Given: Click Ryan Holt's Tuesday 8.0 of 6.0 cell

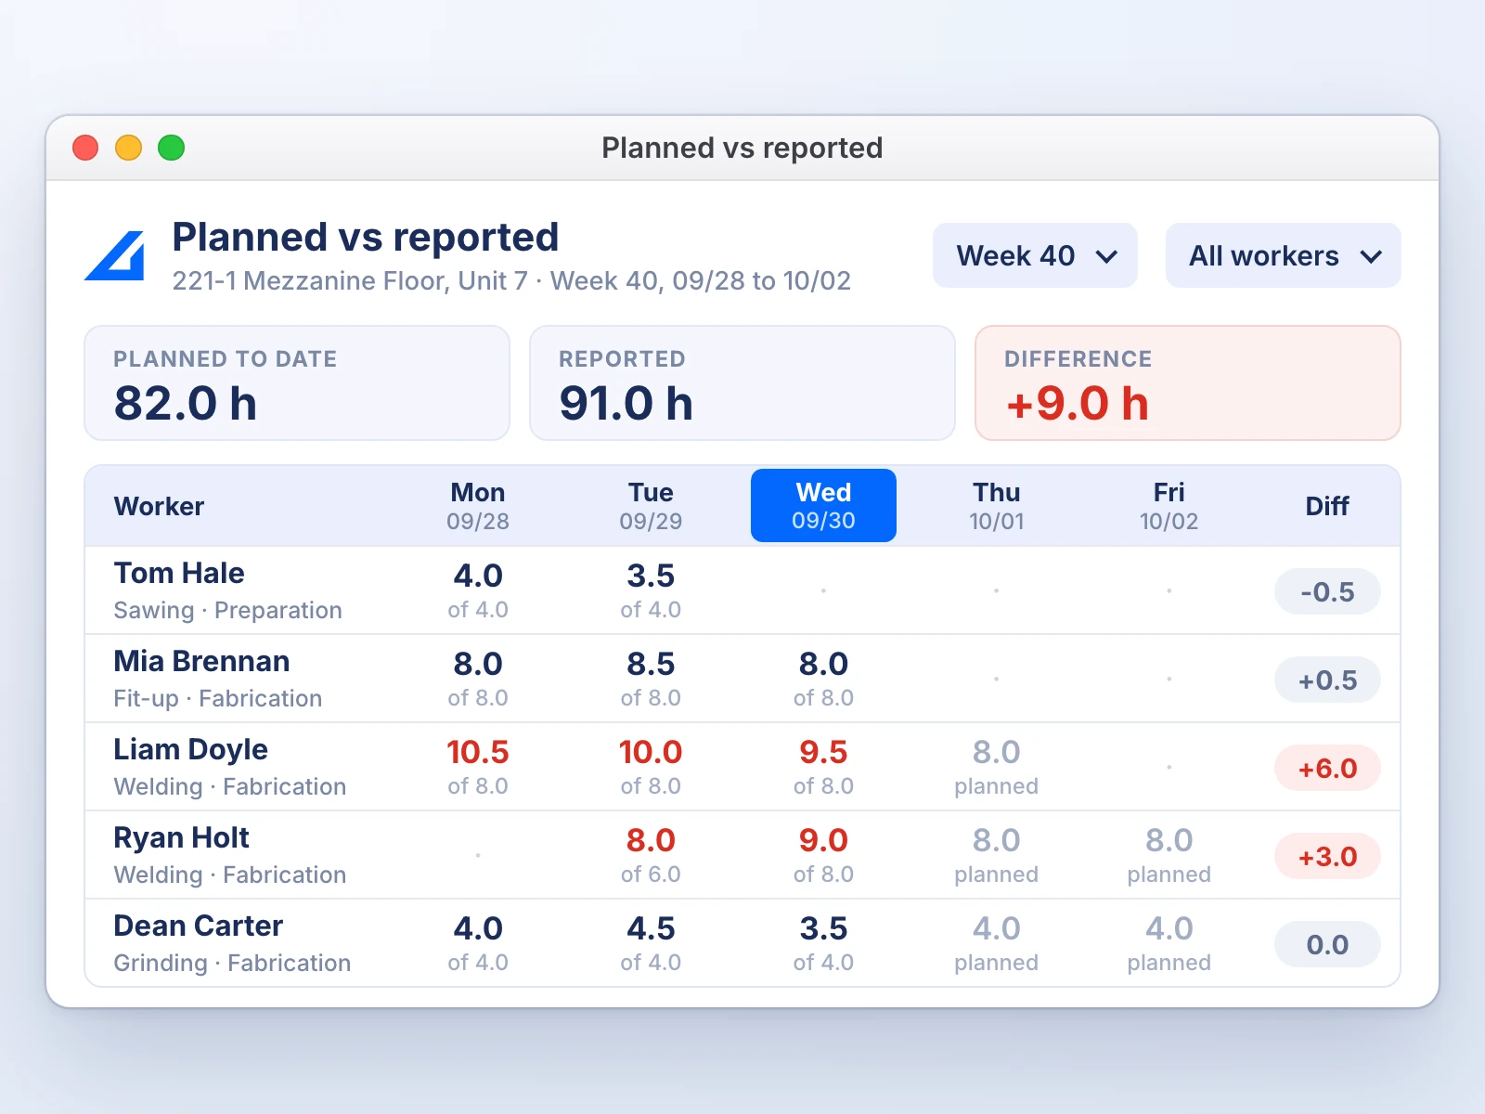Looking at the screenshot, I should tap(651, 855).
